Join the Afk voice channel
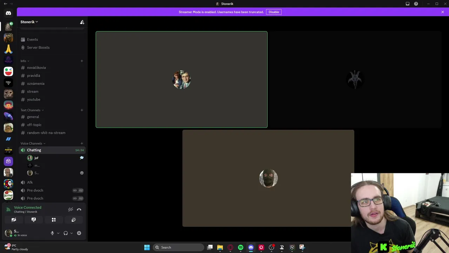 click(52, 182)
